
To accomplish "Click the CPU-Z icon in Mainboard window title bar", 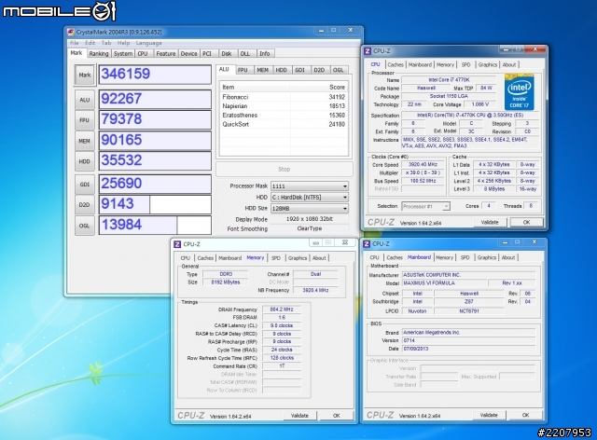I will pos(367,244).
